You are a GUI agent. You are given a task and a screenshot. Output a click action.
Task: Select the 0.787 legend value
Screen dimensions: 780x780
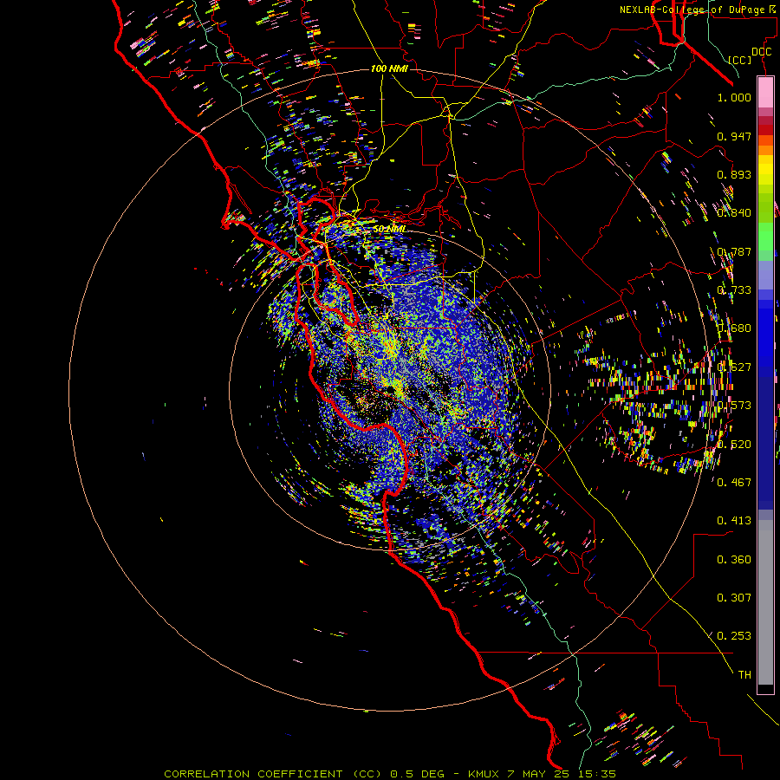(734, 251)
